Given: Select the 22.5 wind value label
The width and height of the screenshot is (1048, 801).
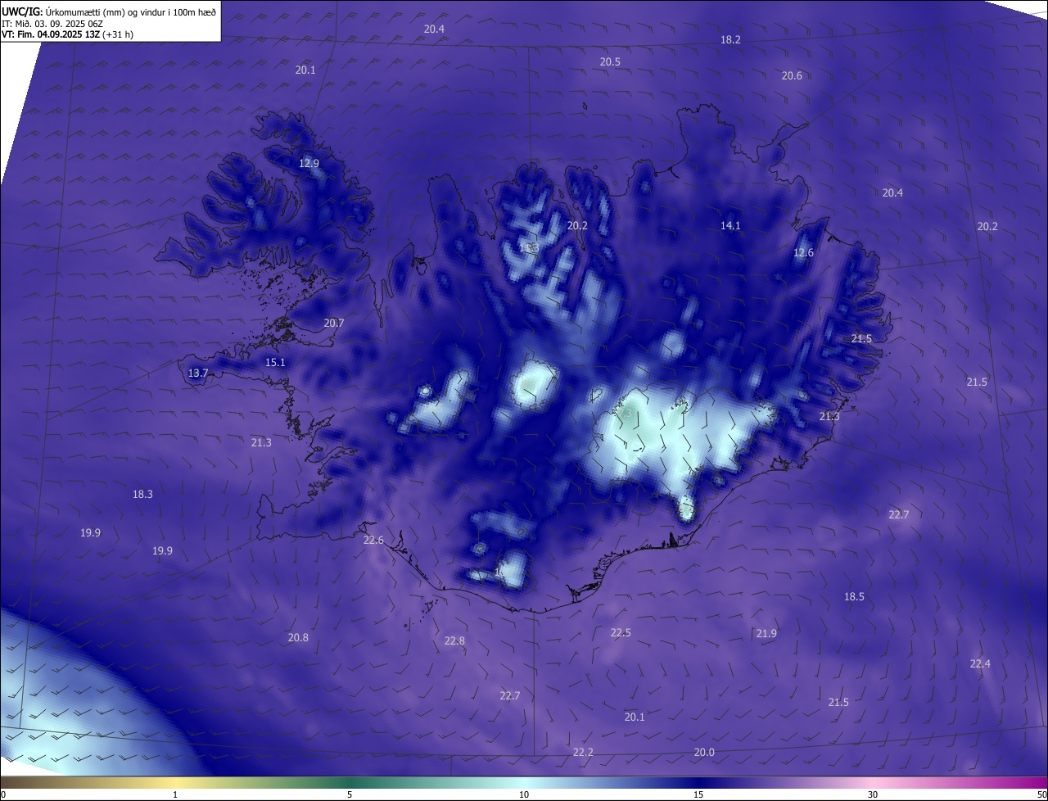Looking at the screenshot, I should (621, 632).
